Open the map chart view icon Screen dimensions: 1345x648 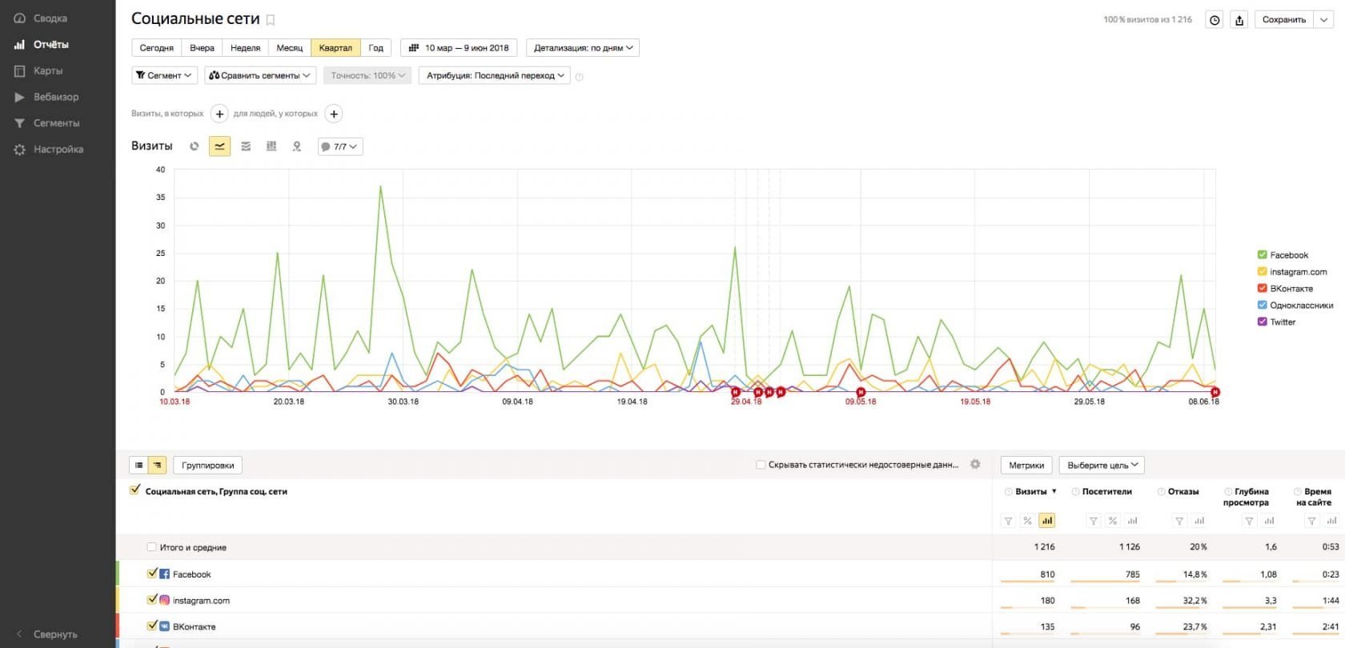pos(297,146)
